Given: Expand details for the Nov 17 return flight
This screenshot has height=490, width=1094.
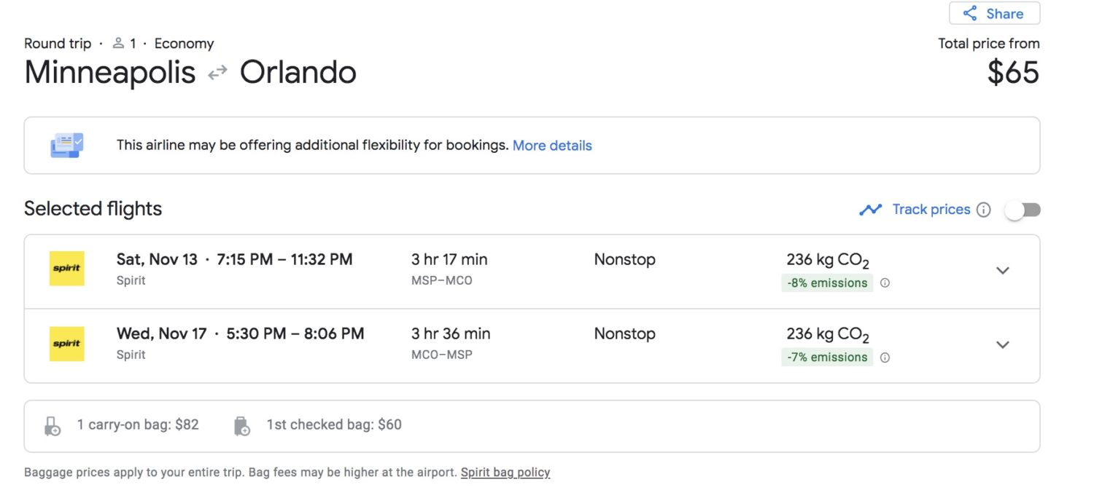Looking at the screenshot, I should coord(1003,344).
